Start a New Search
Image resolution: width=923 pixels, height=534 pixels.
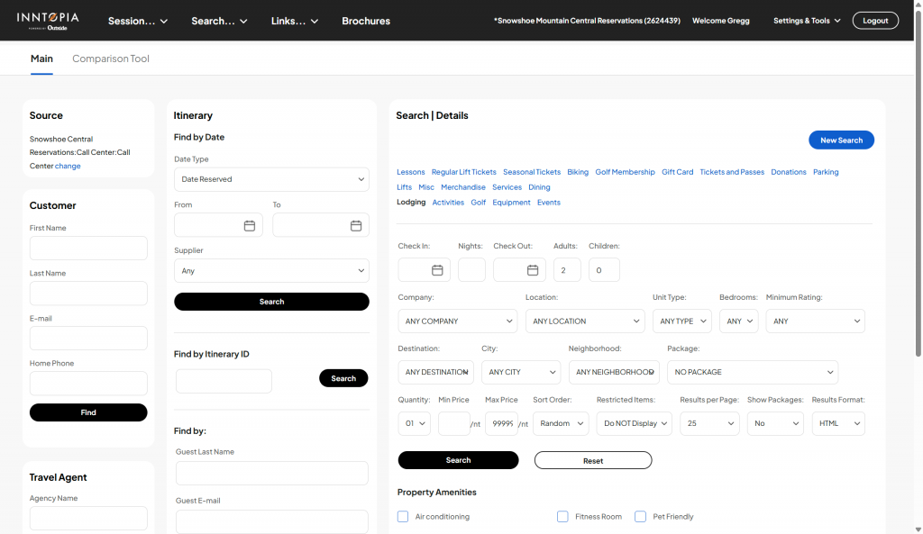pos(841,140)
